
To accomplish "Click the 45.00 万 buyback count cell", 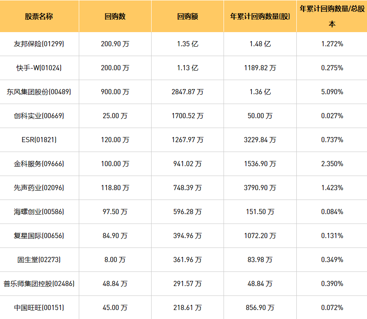I will tap(115, 308).
